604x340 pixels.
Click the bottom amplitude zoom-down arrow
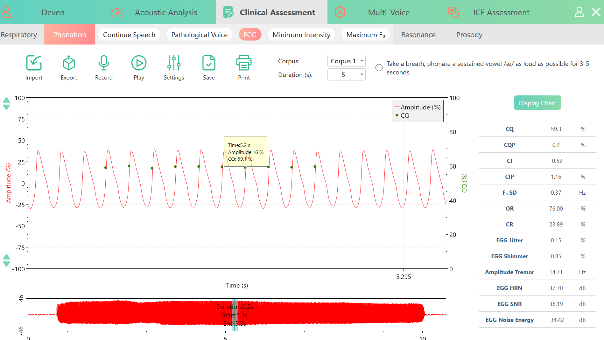click(x=6, y=264)
